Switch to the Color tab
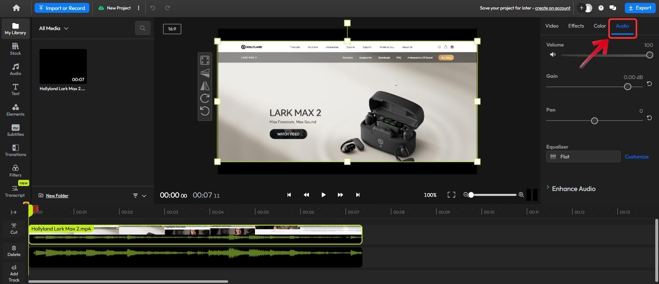 pyautogui.click(x=600, y=26)
